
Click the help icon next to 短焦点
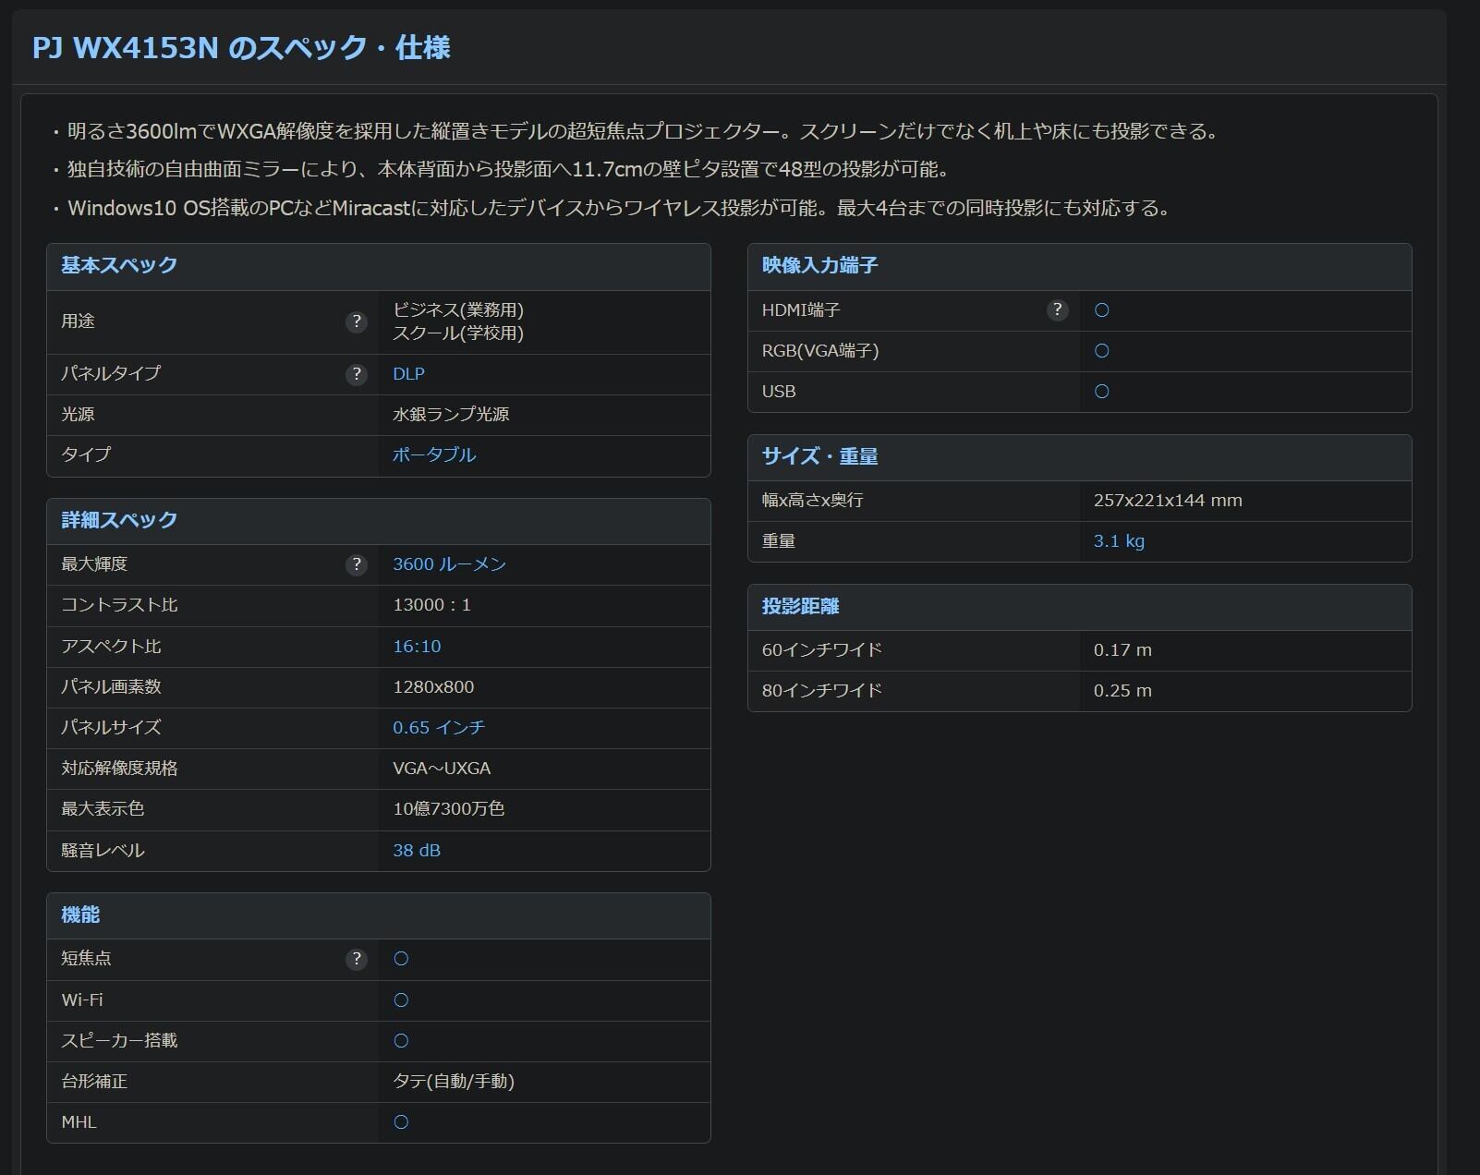[x=356, y=959]
